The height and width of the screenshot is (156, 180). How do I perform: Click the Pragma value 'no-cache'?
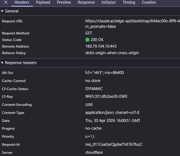point(93,128)
